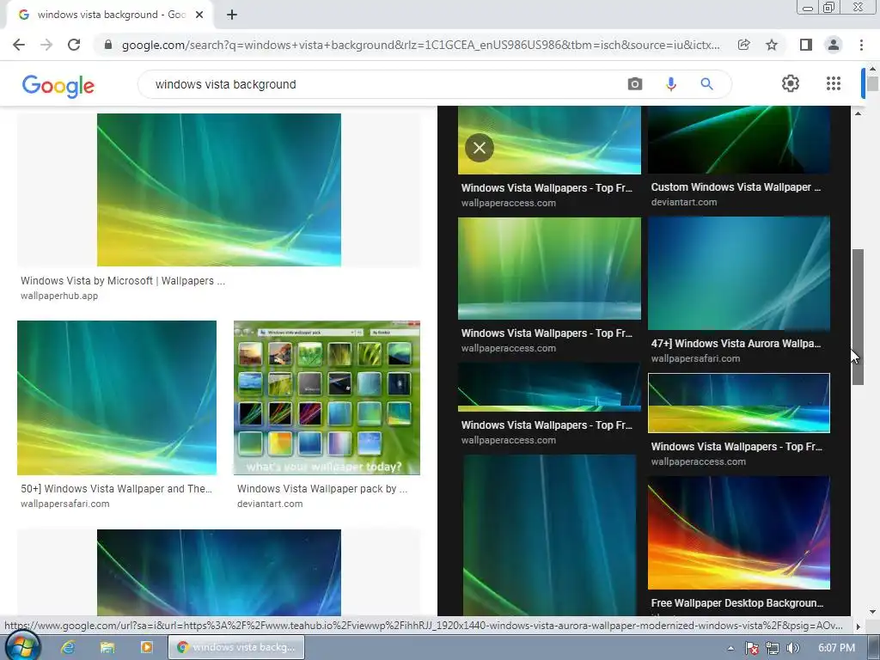880x660 pixels.
Task: Open Google quick settings gear
Action: pos(791,83)
